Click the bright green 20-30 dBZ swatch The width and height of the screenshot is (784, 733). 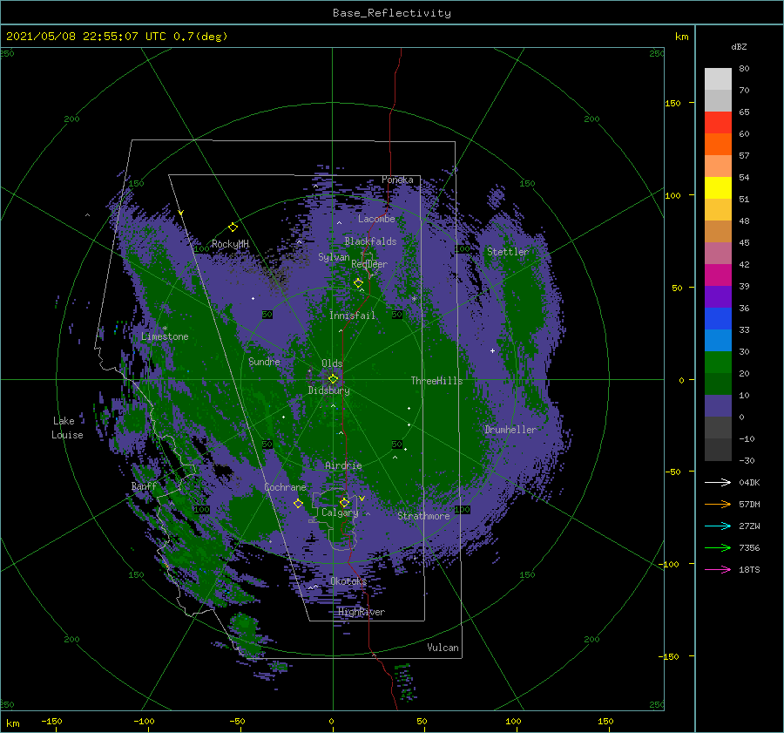718,363
